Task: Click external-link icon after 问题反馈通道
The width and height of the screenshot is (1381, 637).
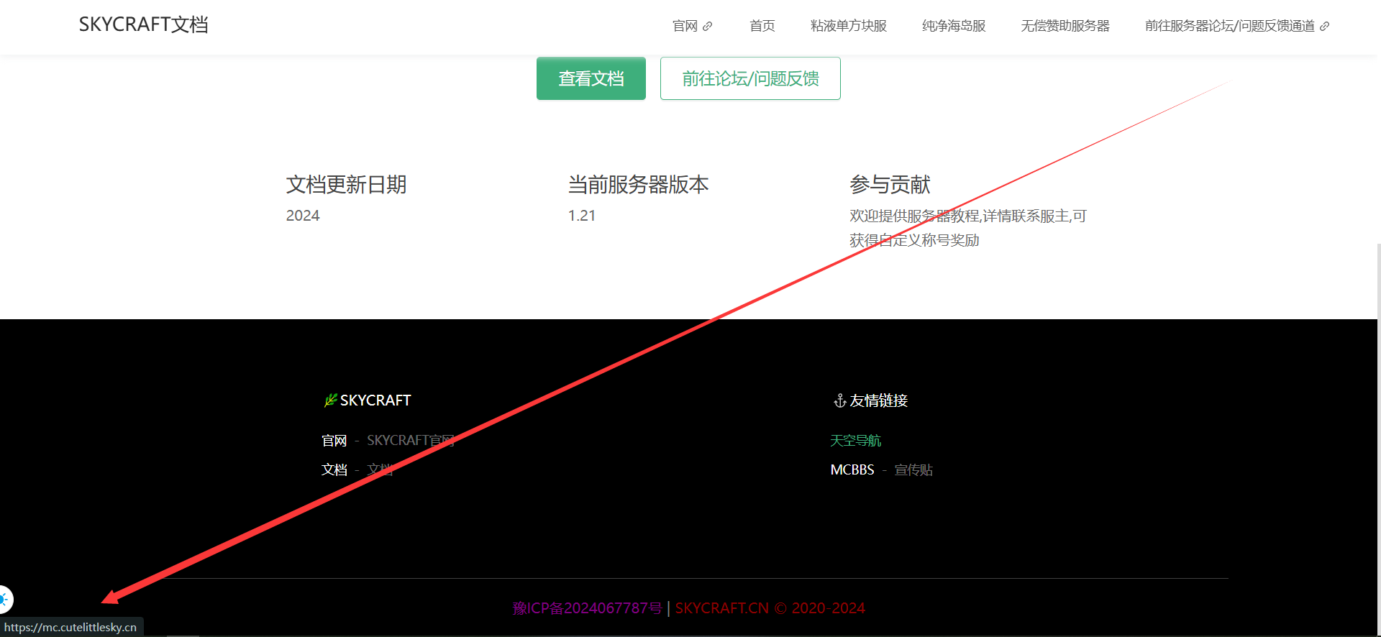Action: (1324, 27)
